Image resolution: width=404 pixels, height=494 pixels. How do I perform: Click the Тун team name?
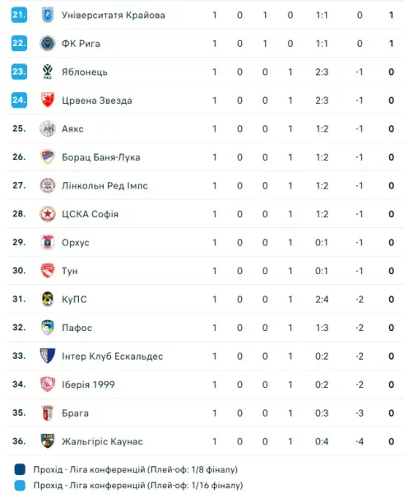point(70,271)
